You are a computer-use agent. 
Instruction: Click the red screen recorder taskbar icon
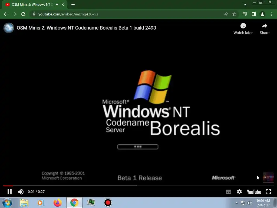pyautogui.click(x=108, y=203)
